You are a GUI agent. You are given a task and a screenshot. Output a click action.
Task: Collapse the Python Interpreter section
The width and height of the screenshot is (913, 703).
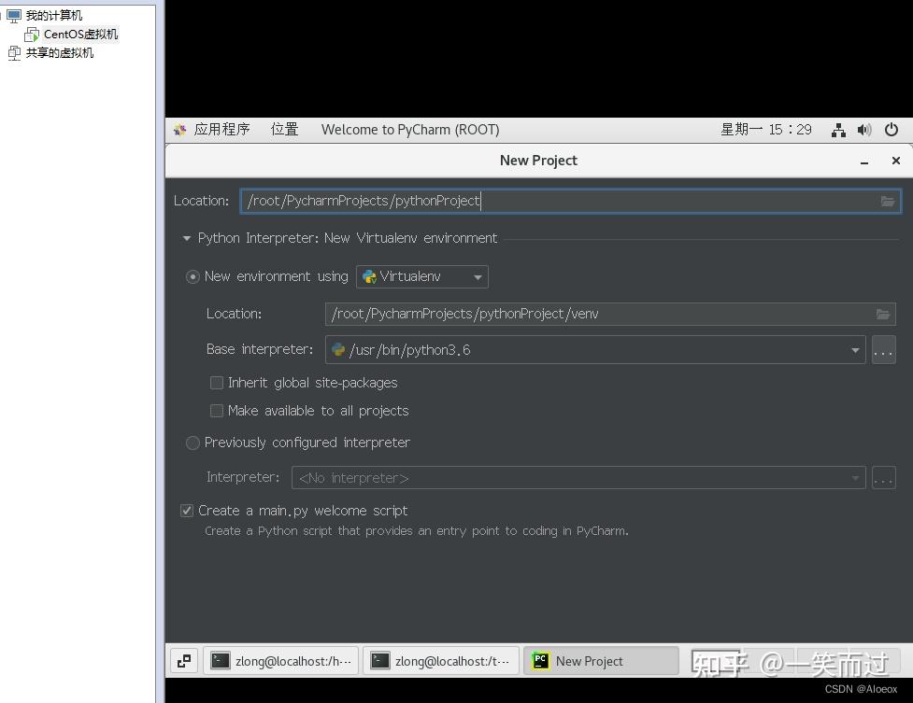(186, 238)
